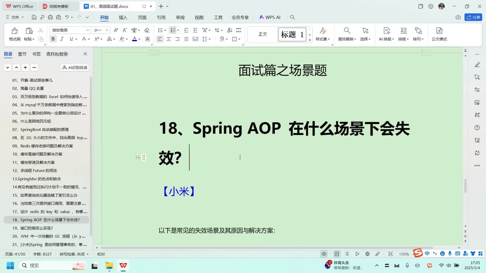
Task: Open the 选择 dropdown
Action: tap(365, 39)
